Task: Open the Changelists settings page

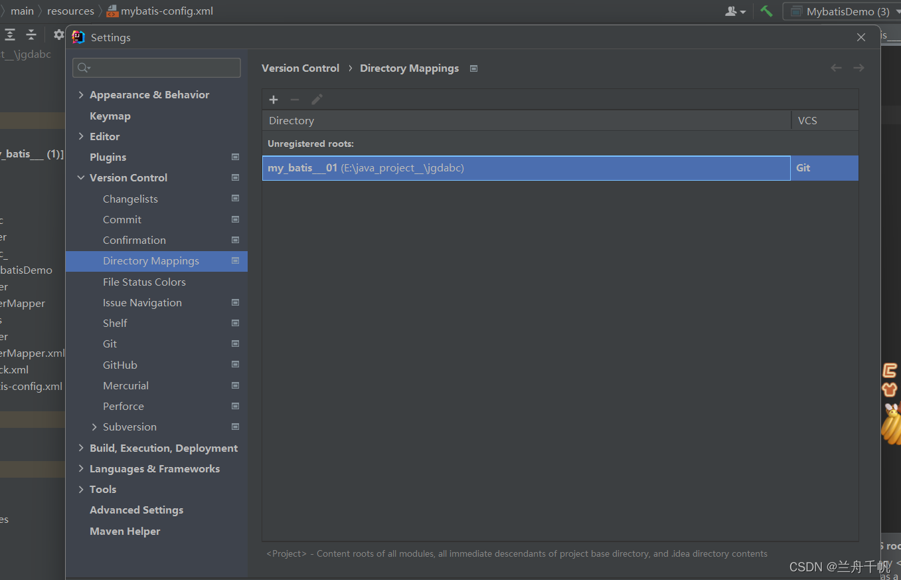Action: pos(130,199)
